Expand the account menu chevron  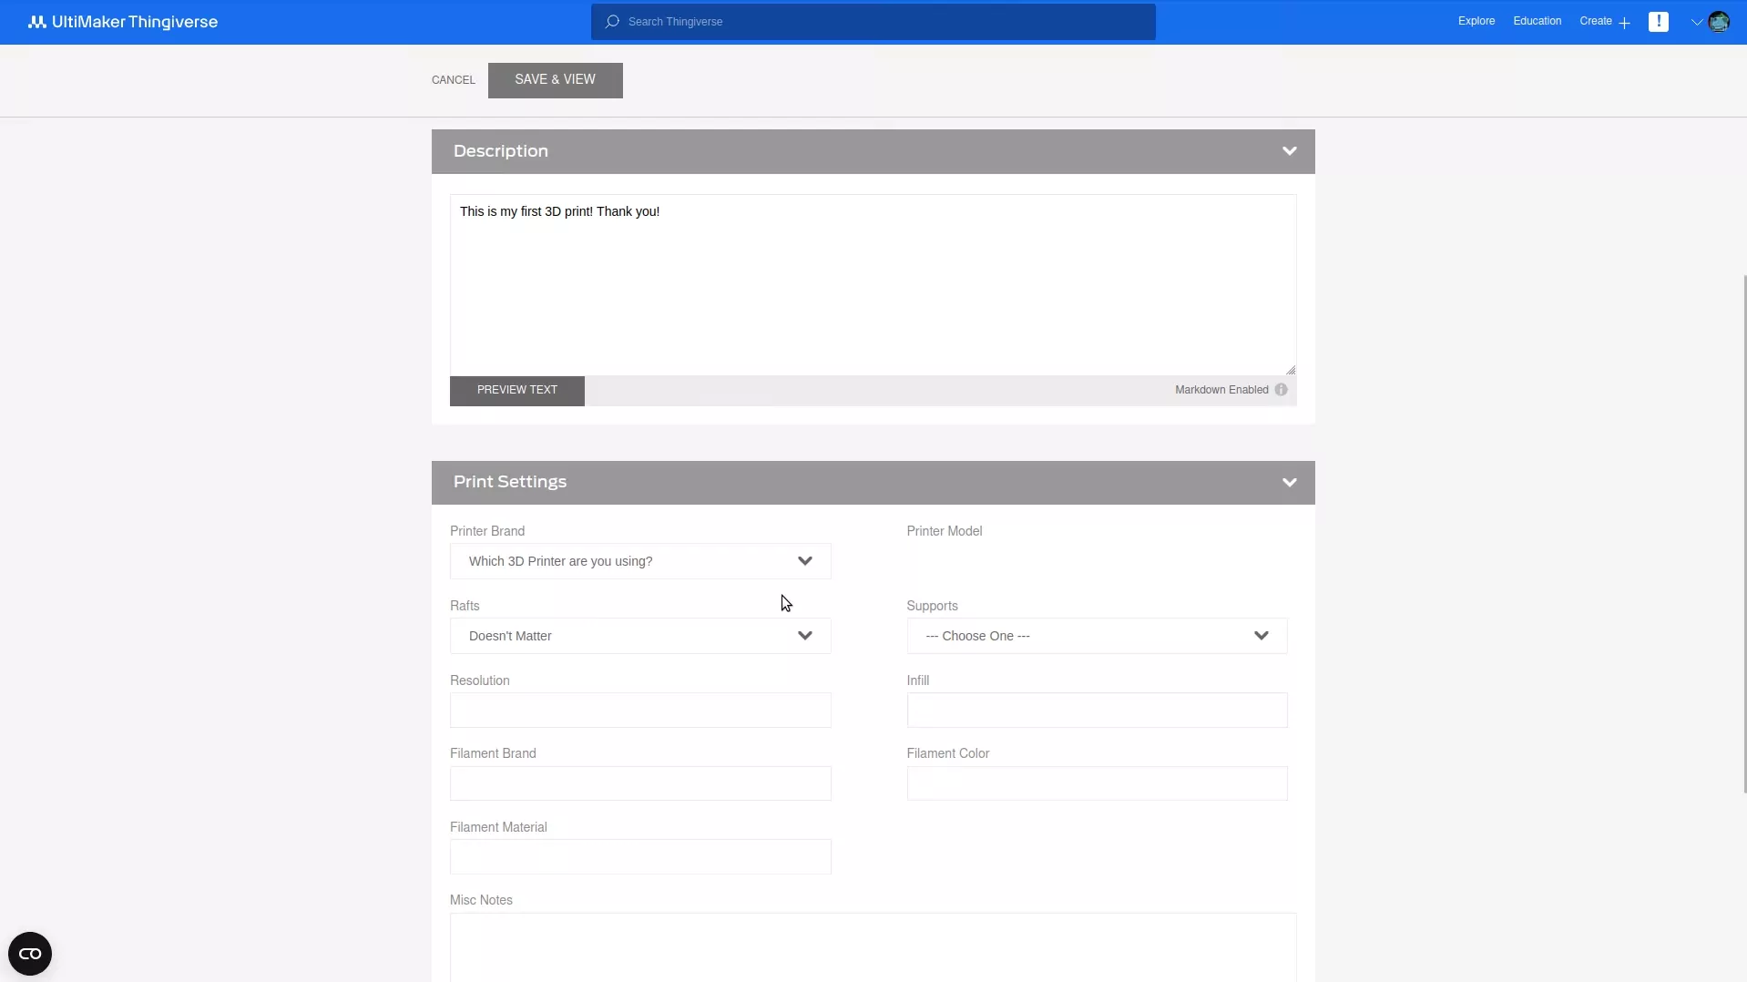coord(1696,22)
